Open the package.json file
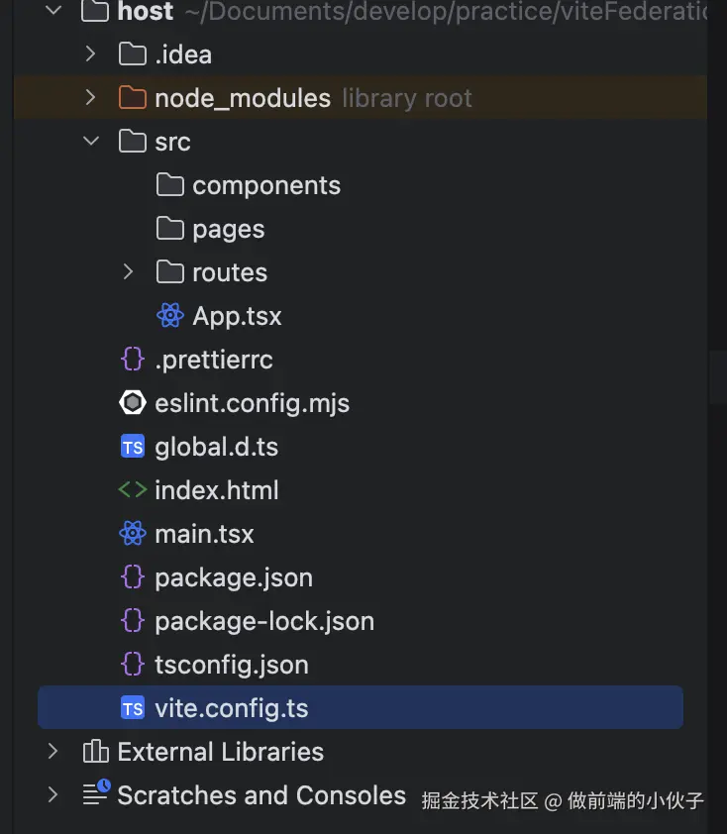The height and width of the screenshot is (834, 727). click(233, 577)
